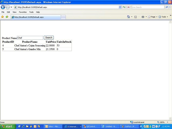Open the Favorites menu

23,12
